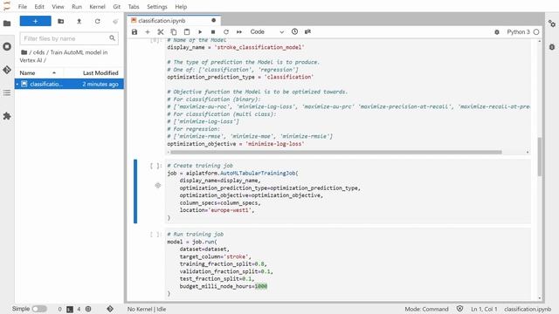Click the root folder breadcrumb icon
The height and width of the screenshot is (314, 559).
pyautogui.click(x=24, y=52)
